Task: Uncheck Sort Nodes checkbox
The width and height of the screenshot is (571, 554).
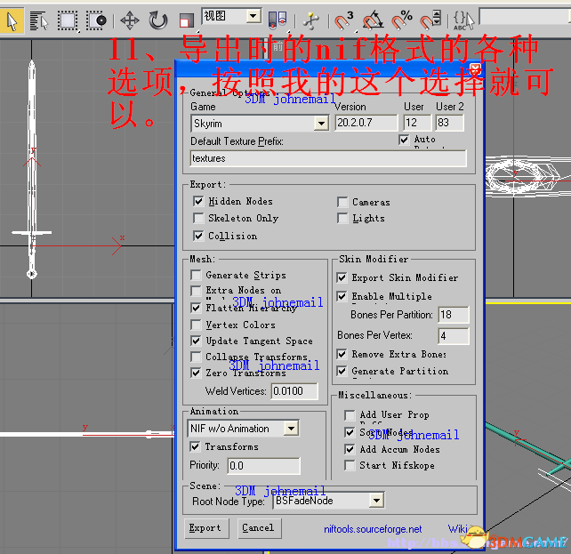Action: (x=350, y=432)
